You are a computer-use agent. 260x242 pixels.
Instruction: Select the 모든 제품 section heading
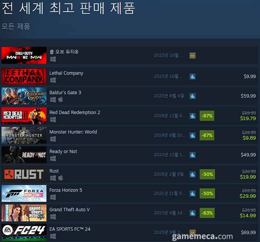point(16,26)
